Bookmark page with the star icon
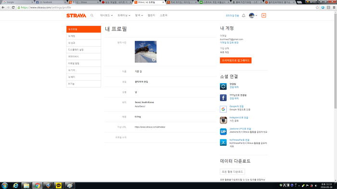 (317, 8)
